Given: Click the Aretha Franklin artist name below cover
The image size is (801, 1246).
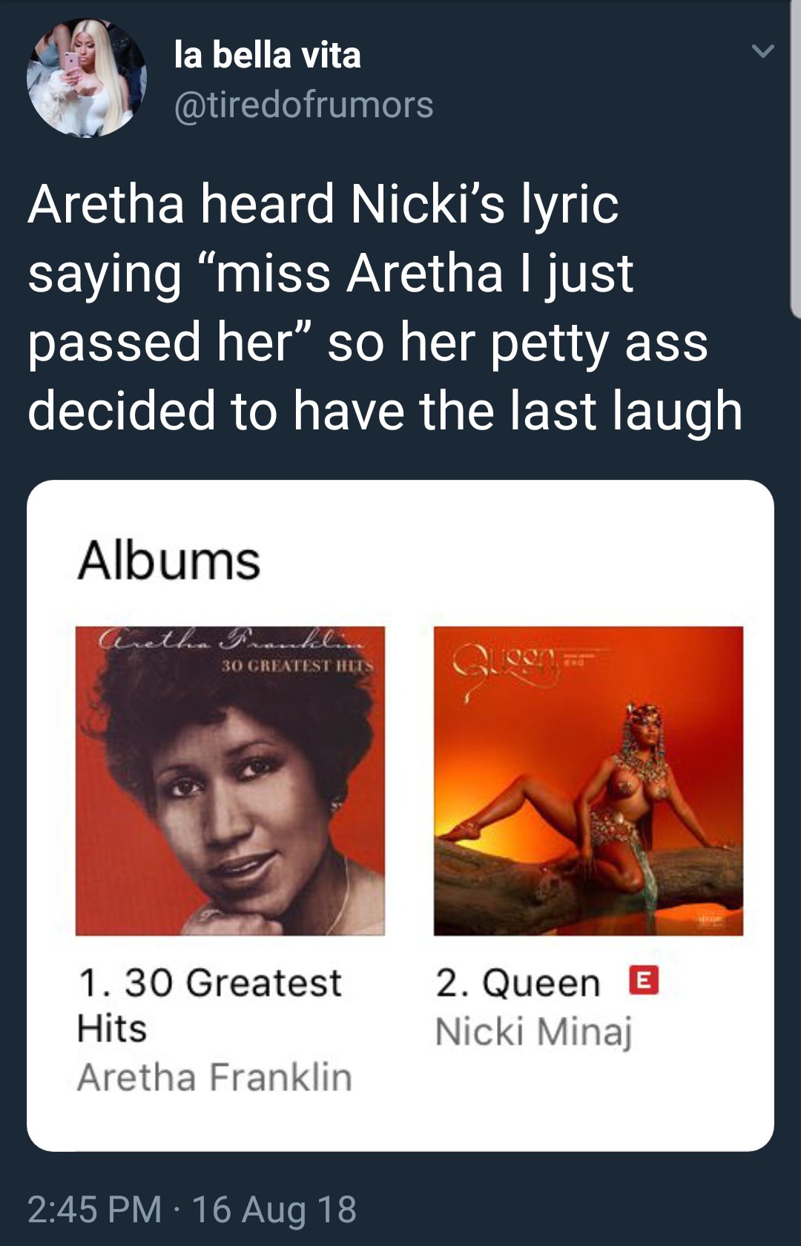Looking at the screenshot, I should [214, 1077].
